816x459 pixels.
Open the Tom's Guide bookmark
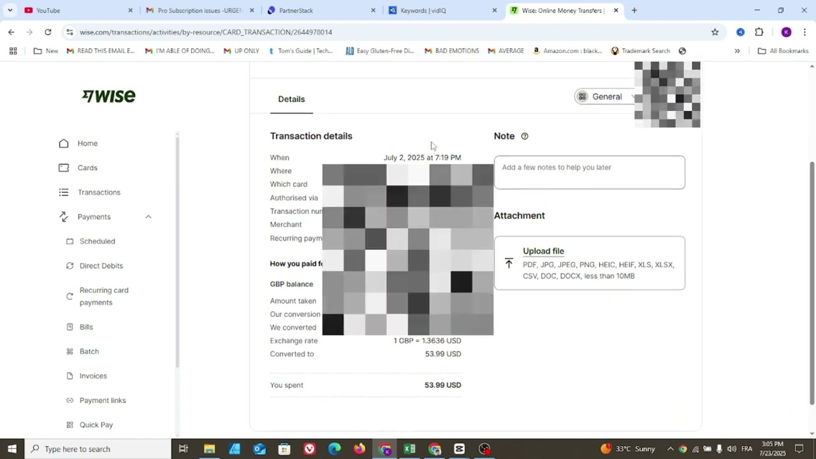click(x=301, y=51)
